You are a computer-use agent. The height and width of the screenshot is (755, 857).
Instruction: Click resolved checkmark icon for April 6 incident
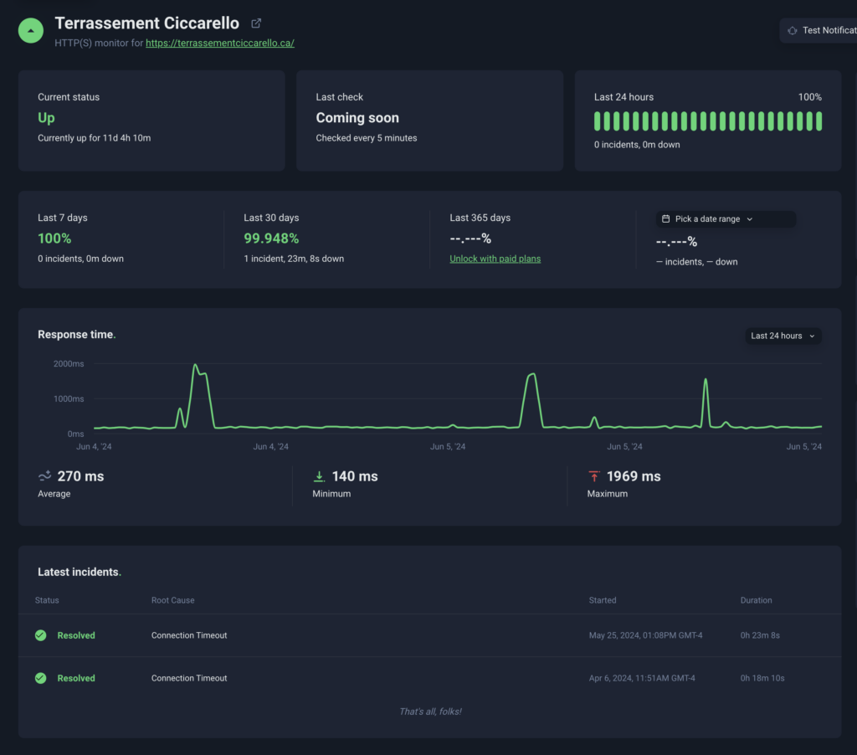pyautogui.click(x=40, y=678)
